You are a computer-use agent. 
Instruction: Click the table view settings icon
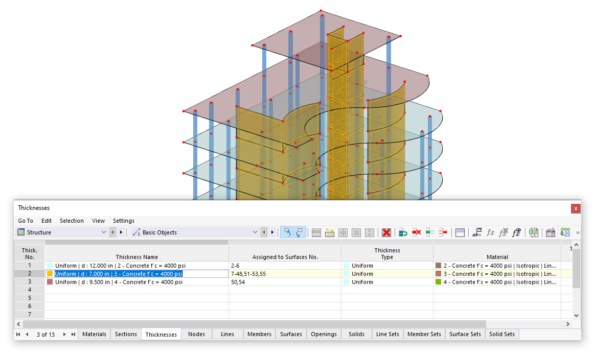point(315,232)
